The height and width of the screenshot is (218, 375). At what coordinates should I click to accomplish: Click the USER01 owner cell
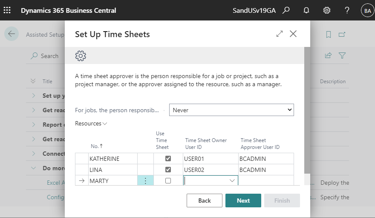coord(211,159)
